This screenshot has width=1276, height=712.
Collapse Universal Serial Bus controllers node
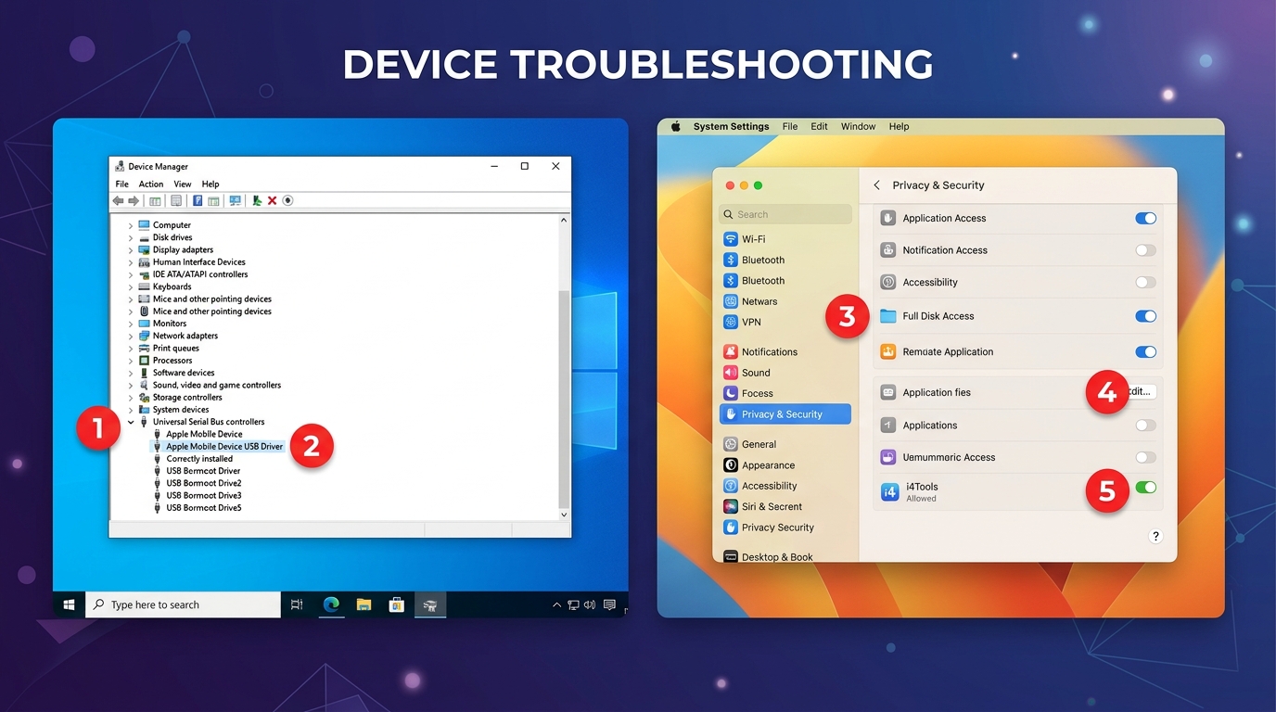[x=131, y=422]
